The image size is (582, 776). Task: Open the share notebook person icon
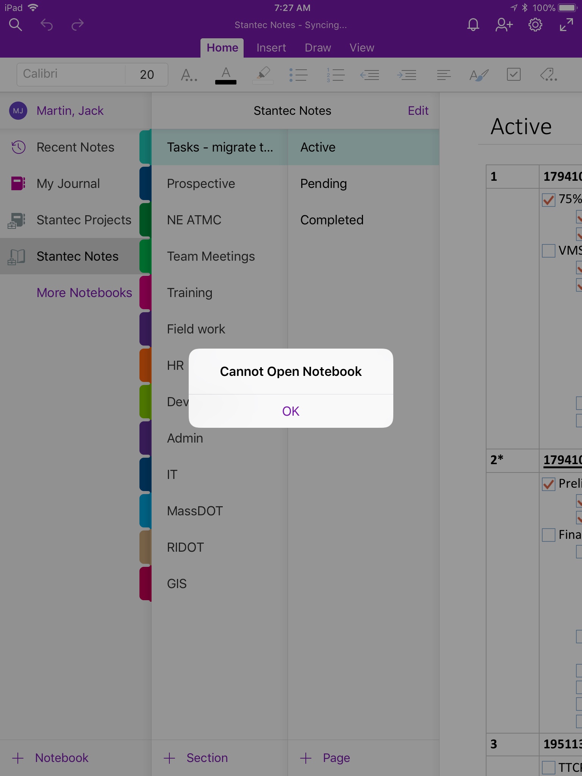(x=504, y=25)
